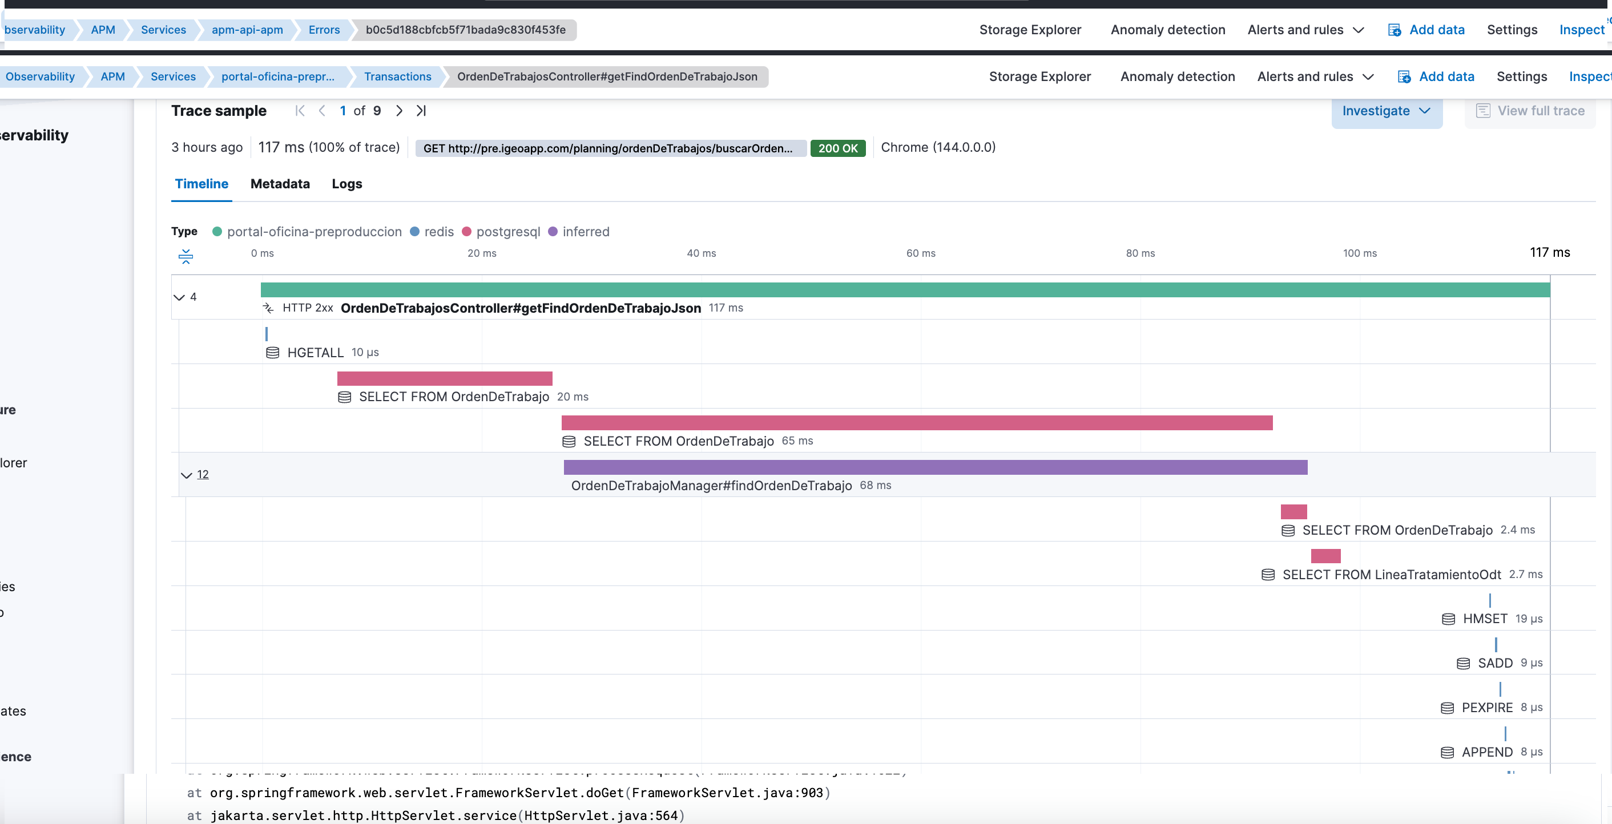
Task: Open the Investigate dropdown
Action: 1386,111
